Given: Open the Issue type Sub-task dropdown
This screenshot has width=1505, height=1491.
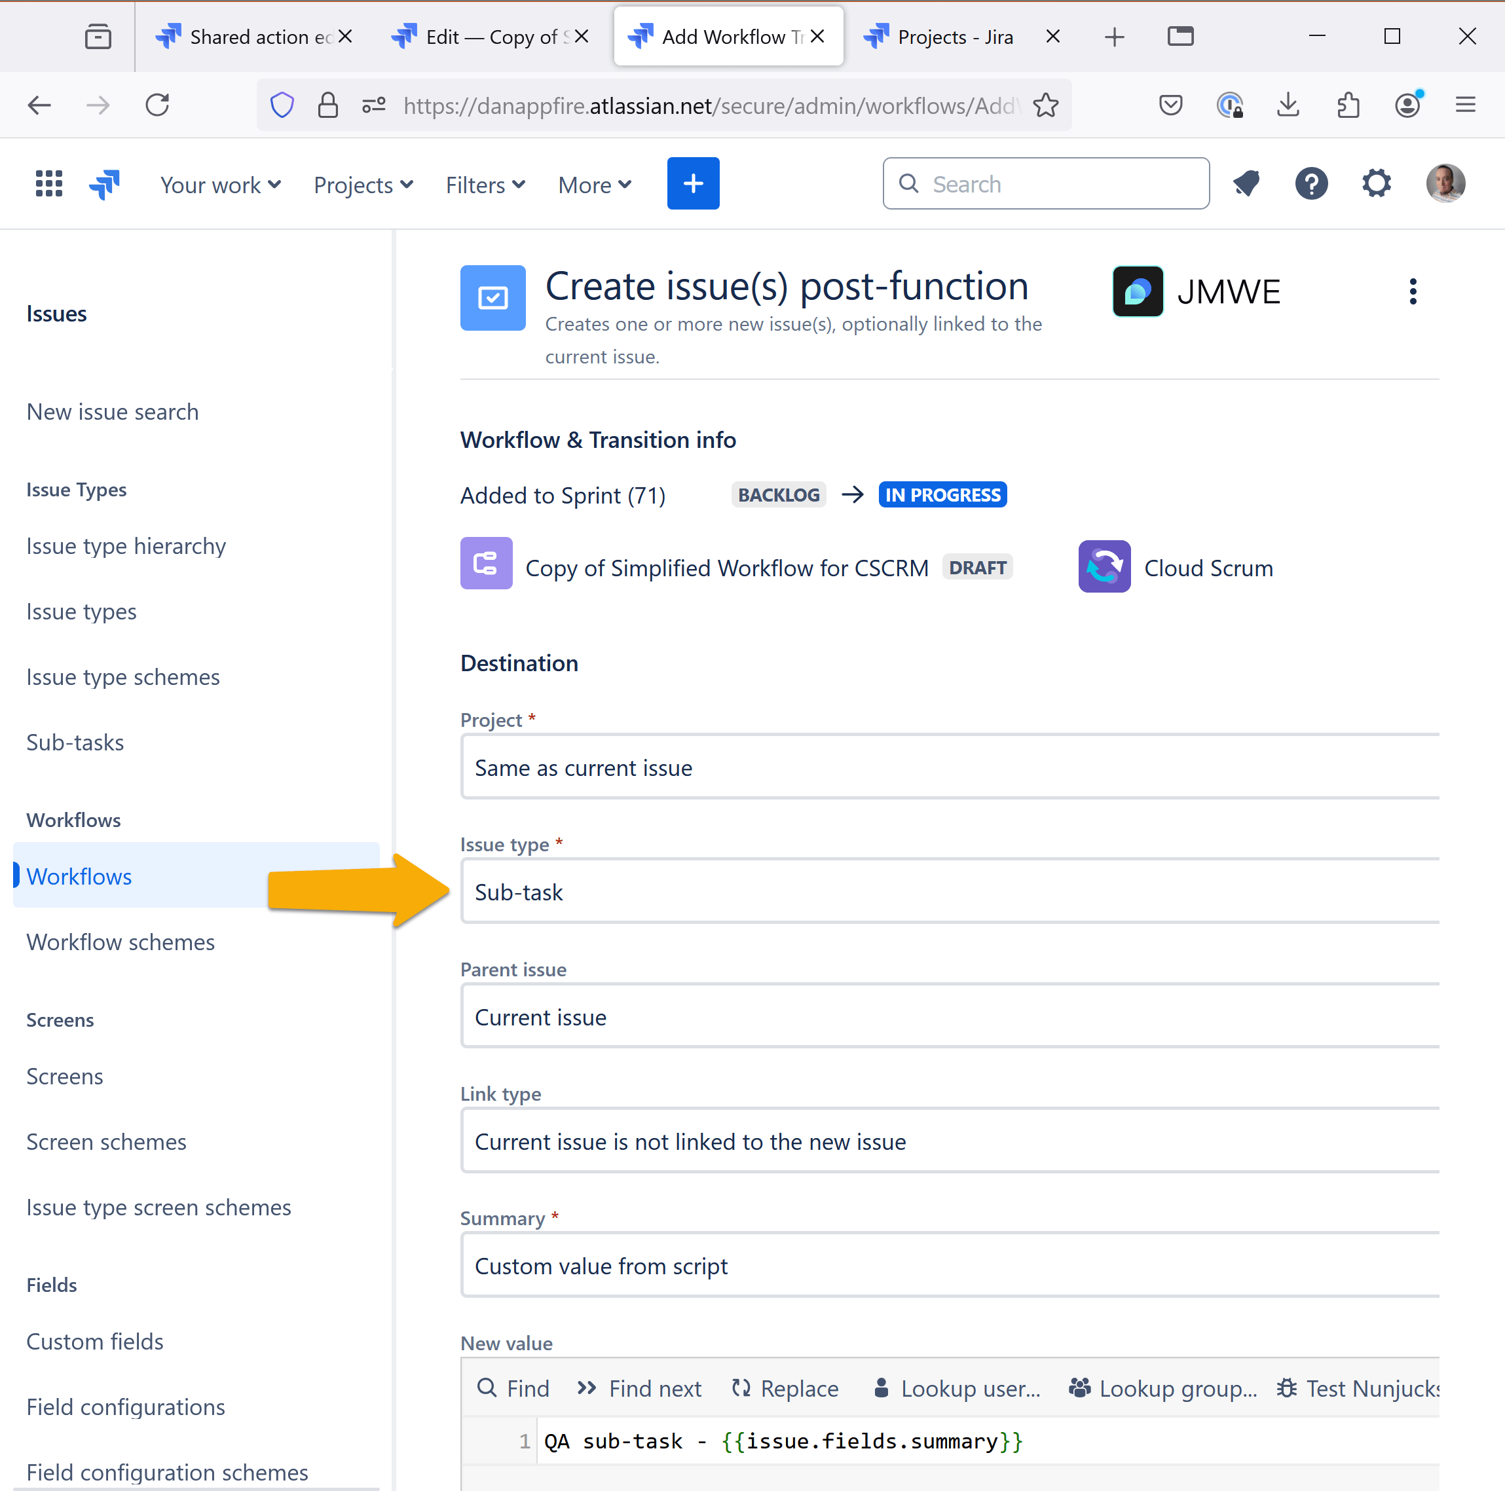Looking at the screenshot, I should [x=949, y=891].
